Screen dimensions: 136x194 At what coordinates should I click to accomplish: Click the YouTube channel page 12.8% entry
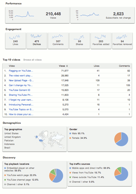[22, 180]
